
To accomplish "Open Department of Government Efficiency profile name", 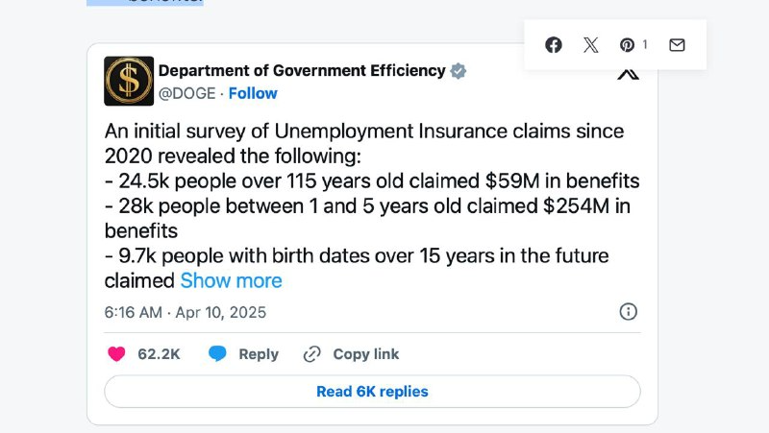I will pos(302,71).
